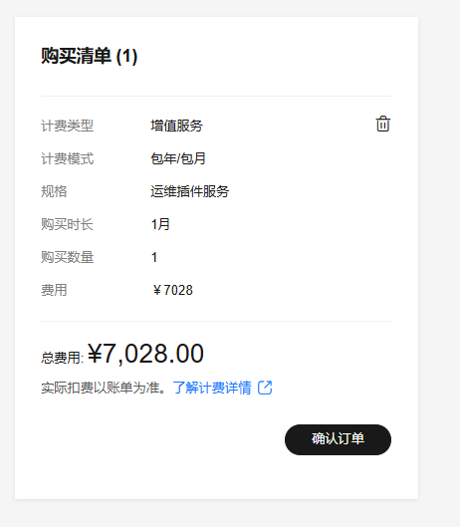This screenshot has width=460, height=527.
Task: Click the 实际扣费以账单为准 notice text
Action: (x=104, y=388)
